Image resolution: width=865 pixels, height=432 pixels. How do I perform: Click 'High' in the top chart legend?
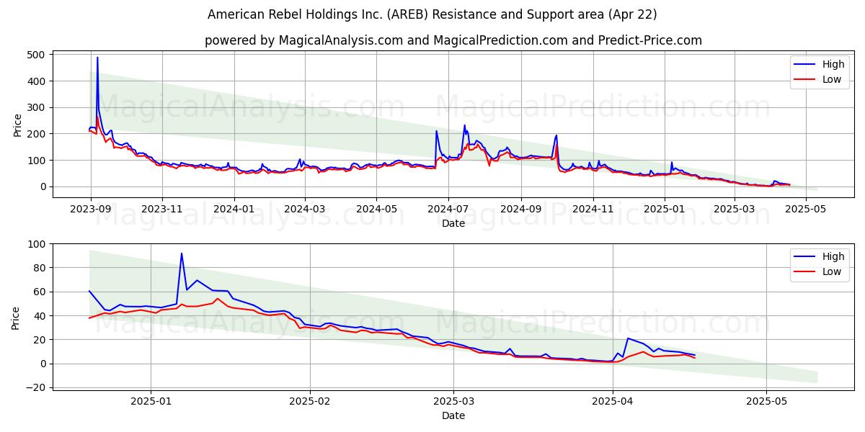pyautogui.click(x=833, y=64)
